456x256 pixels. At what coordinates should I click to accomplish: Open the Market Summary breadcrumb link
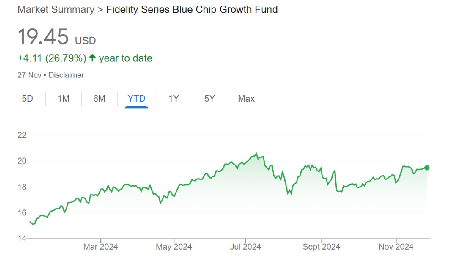click(56, 10)
